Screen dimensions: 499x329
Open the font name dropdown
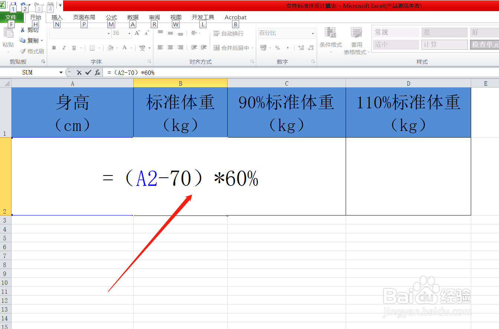click(x=109, y=33)
